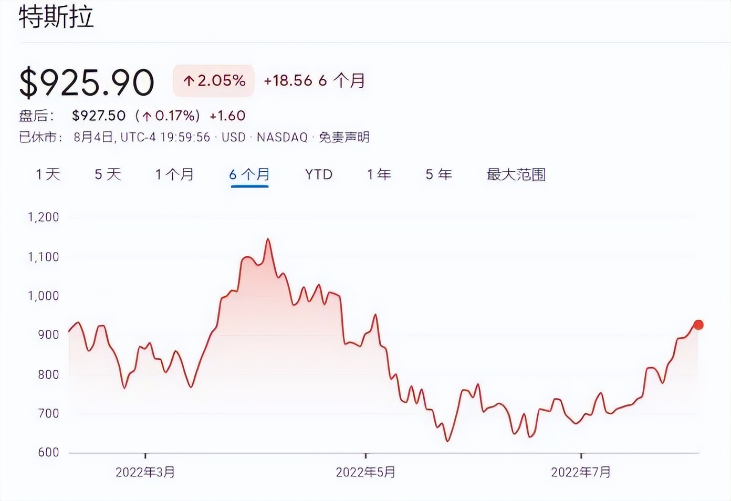
Task: Click the $927.50 after-hours price
Action: click(99, 116)
